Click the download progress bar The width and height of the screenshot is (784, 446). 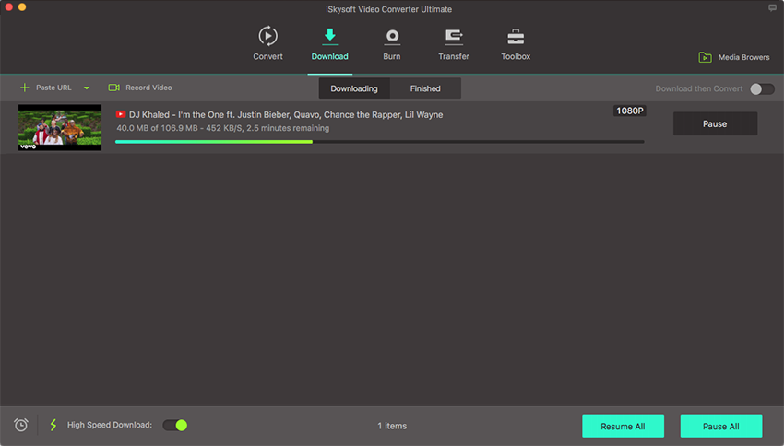[379, 142]
